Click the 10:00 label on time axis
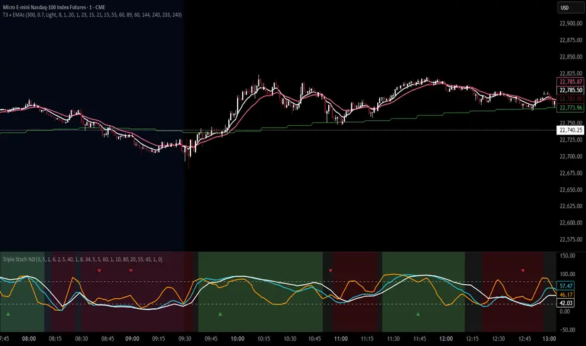This screenshot has height=346, width=586. 237,338
